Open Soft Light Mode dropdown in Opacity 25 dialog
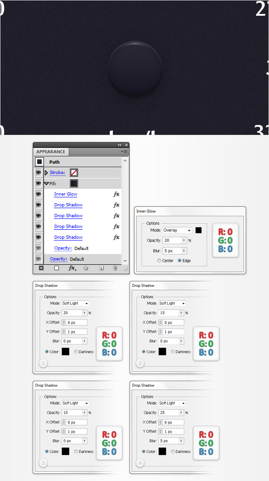The image size is (269, 481). coord(172,403)
